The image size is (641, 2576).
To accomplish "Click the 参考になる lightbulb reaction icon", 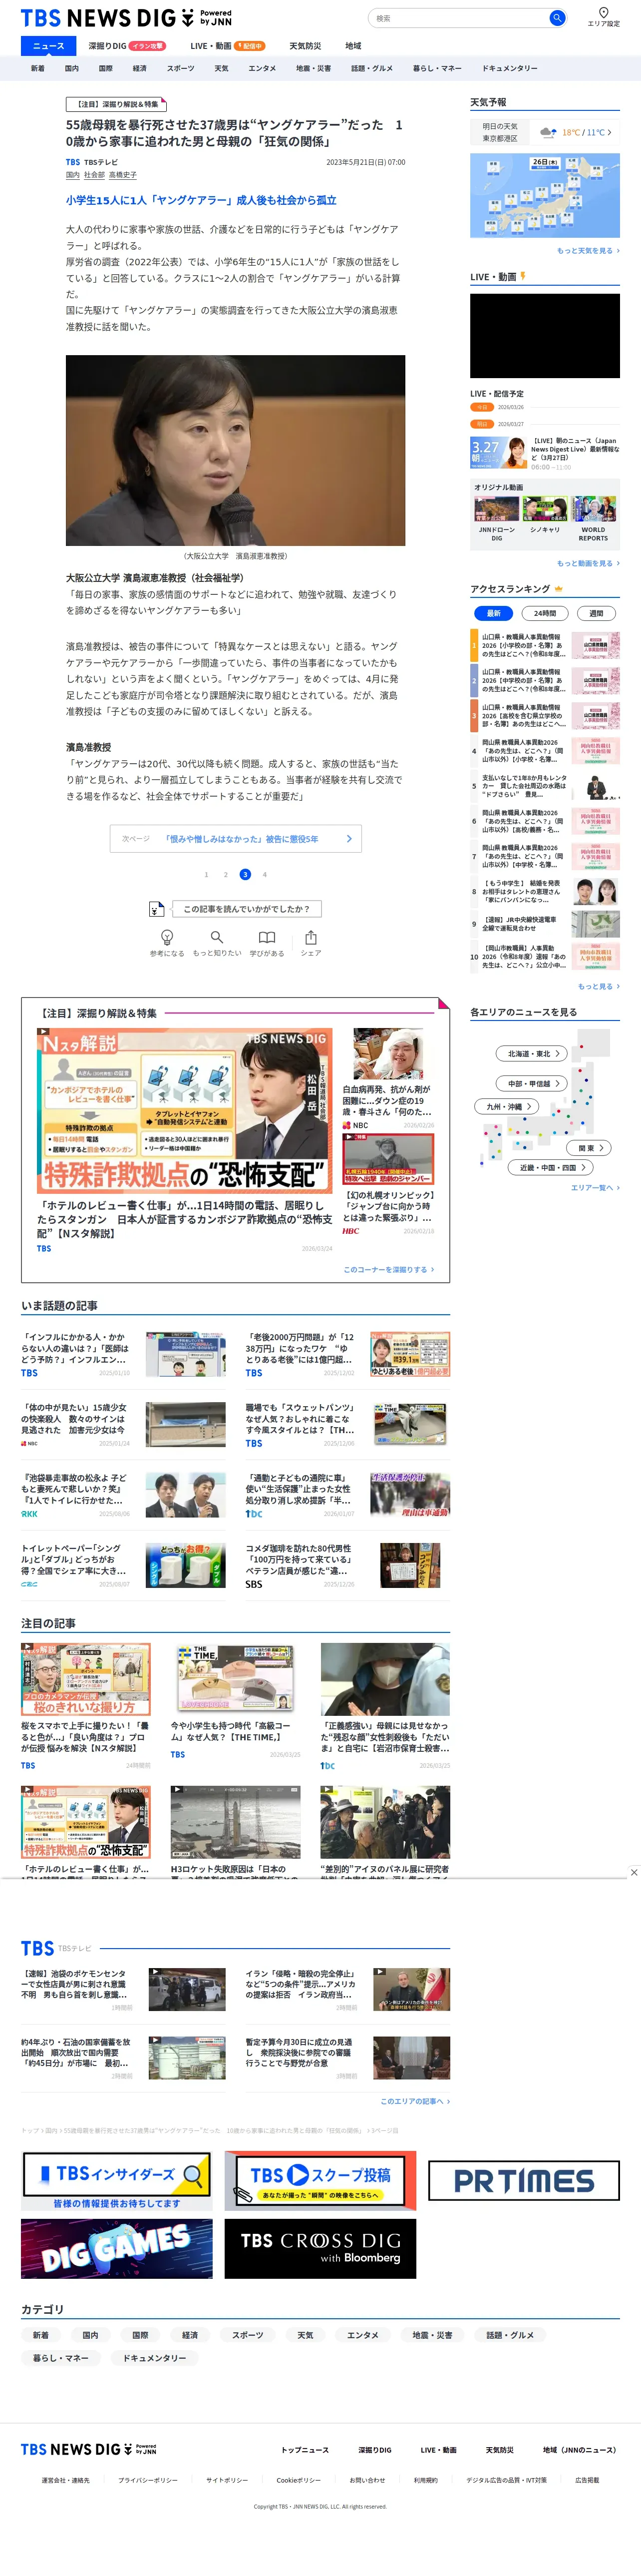I will [x=167, y=937].
